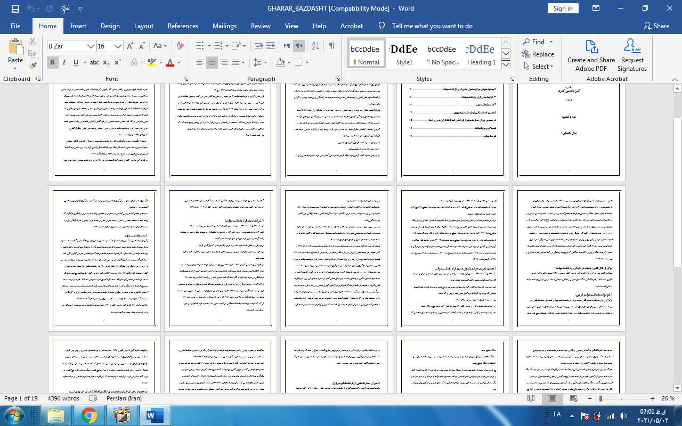Open Google Chrome from the taskbar

click(89, 415)
